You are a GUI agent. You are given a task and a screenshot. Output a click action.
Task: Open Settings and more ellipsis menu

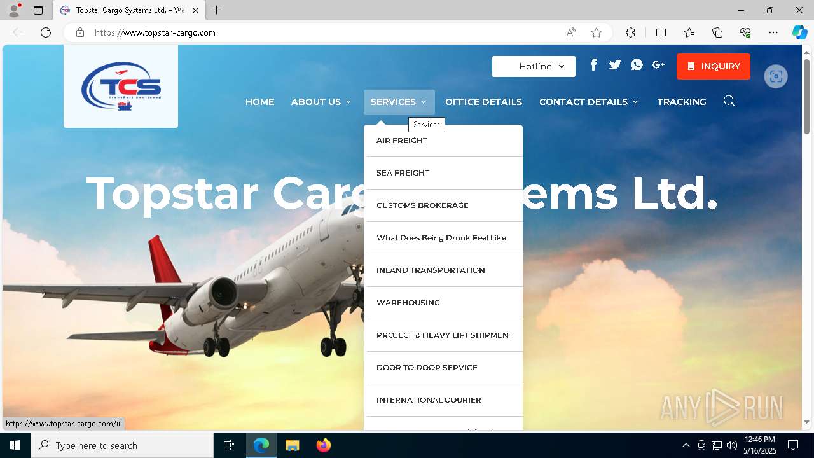tap(773, 32)
